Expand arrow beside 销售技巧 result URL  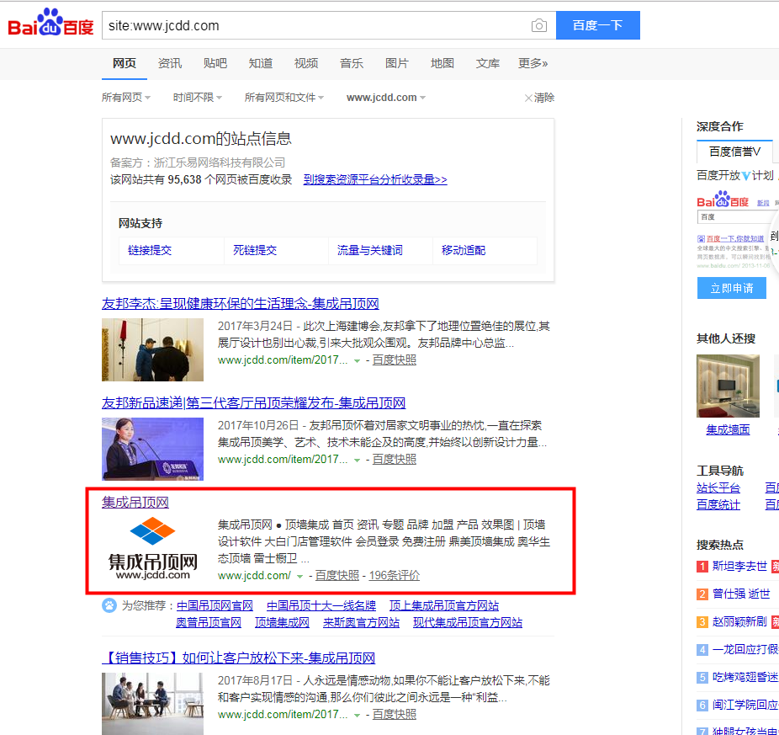pyautogui.click(x=357, y=716)
